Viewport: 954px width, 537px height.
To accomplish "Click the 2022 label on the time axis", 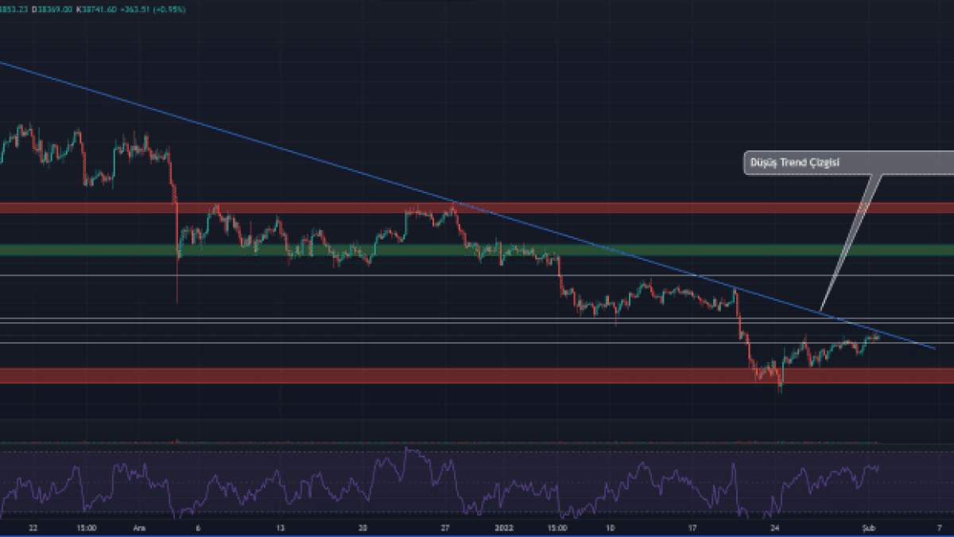I will coord(505,527).
